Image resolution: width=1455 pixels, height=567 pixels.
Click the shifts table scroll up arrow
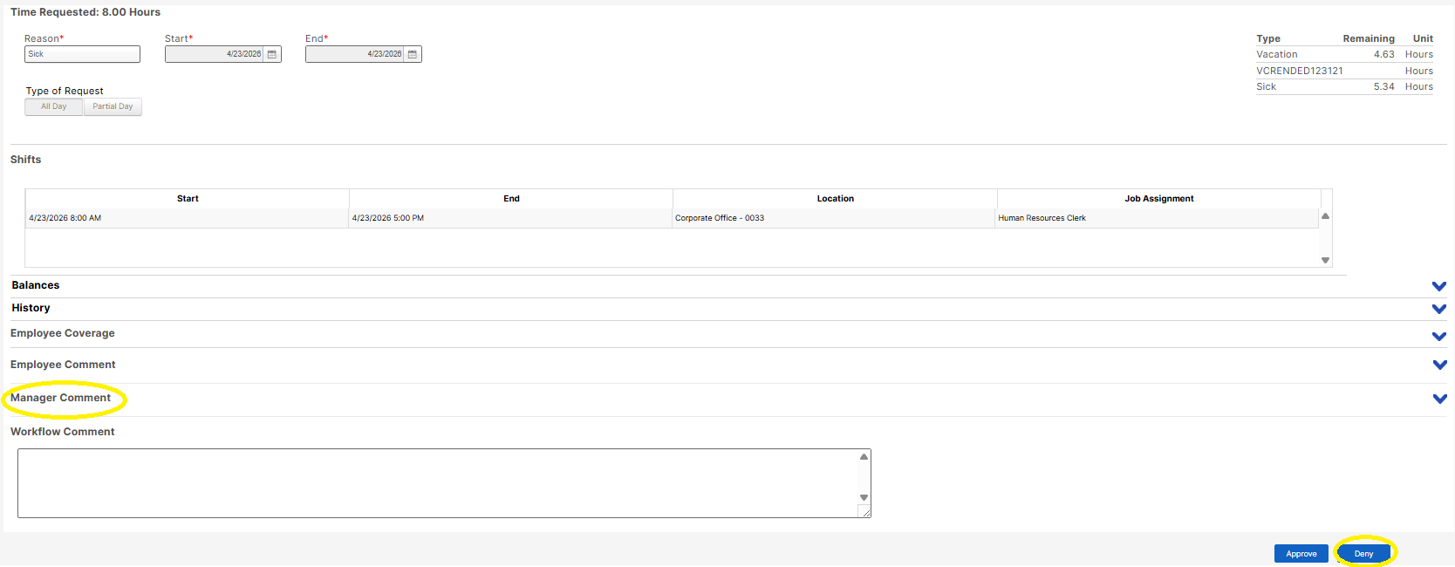coord(1325,216)
